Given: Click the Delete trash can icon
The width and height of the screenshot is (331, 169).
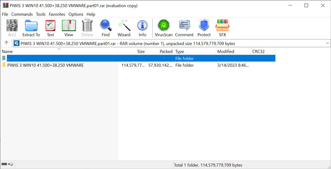Looking at the screenshot, I should (87, 28).
